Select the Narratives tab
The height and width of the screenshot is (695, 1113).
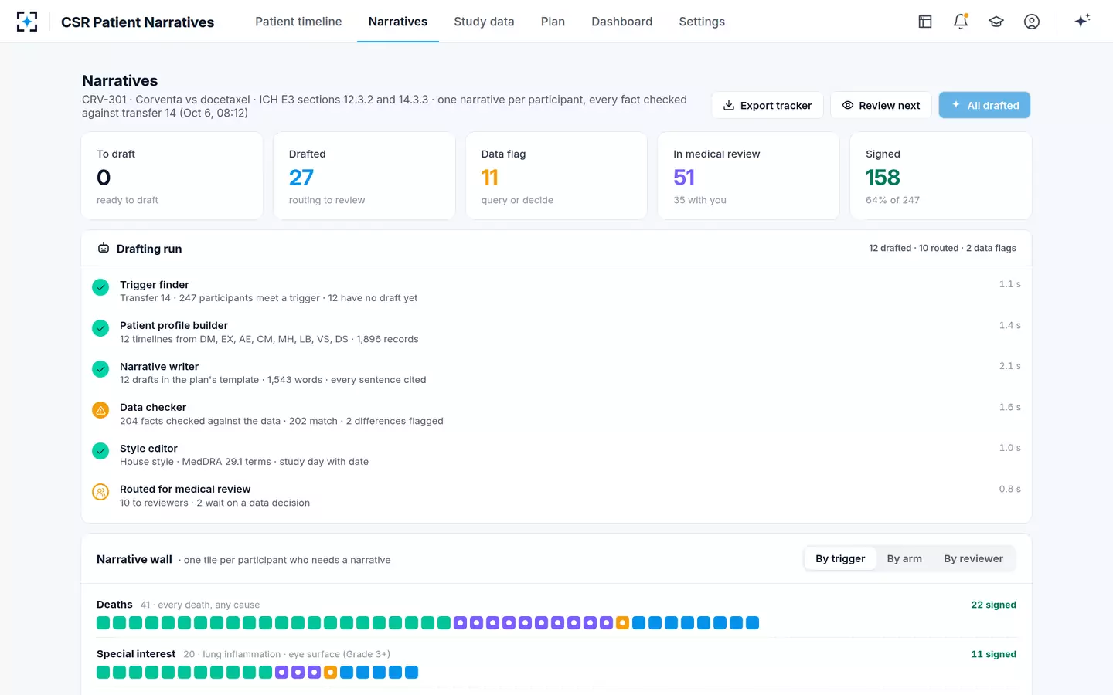point(398,22)
